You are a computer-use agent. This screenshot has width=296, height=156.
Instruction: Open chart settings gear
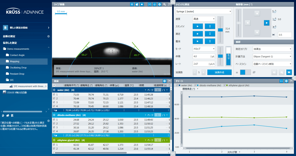286,81
